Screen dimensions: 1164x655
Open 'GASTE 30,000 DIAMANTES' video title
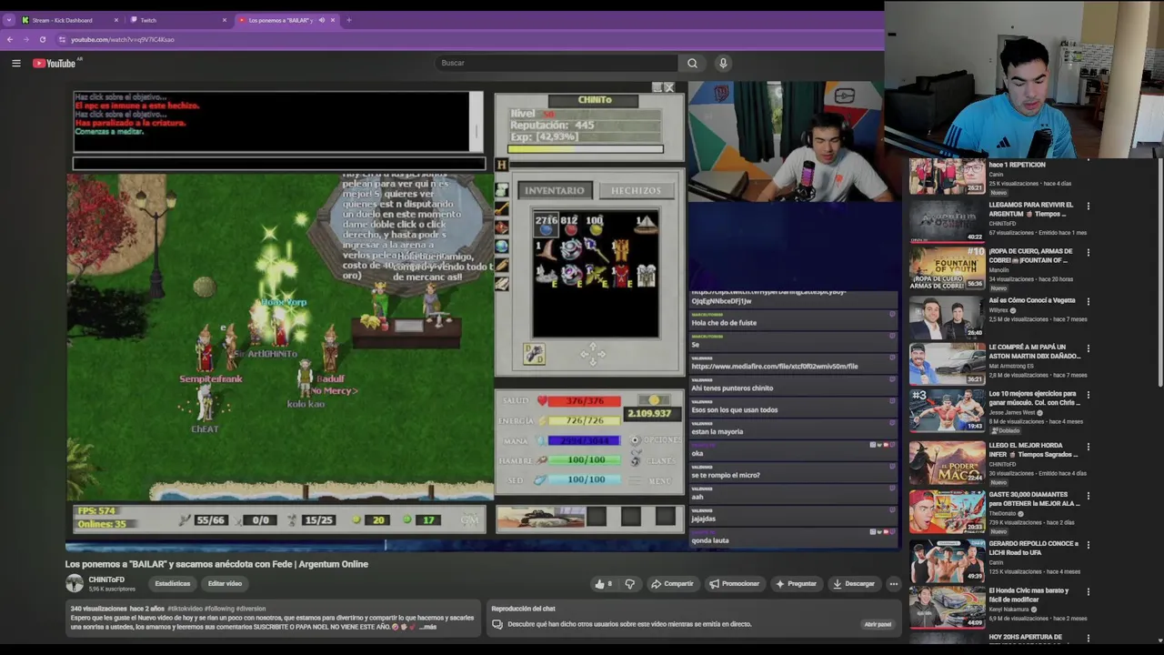click(x=1034, y=499)
